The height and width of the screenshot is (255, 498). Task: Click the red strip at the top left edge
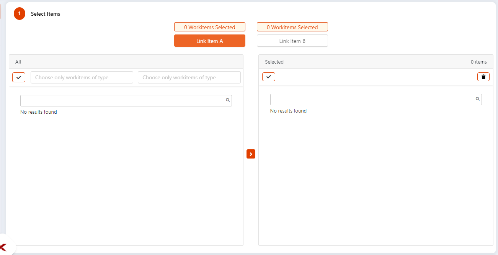click(x=1, y=11)
